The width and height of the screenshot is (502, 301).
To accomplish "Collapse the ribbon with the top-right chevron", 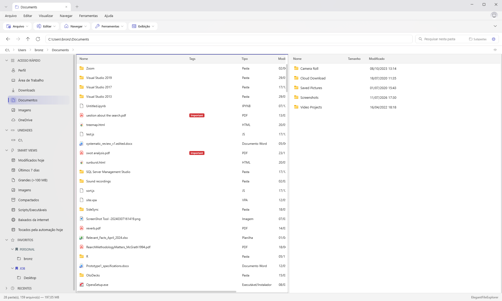I will (x=495, y=26).
